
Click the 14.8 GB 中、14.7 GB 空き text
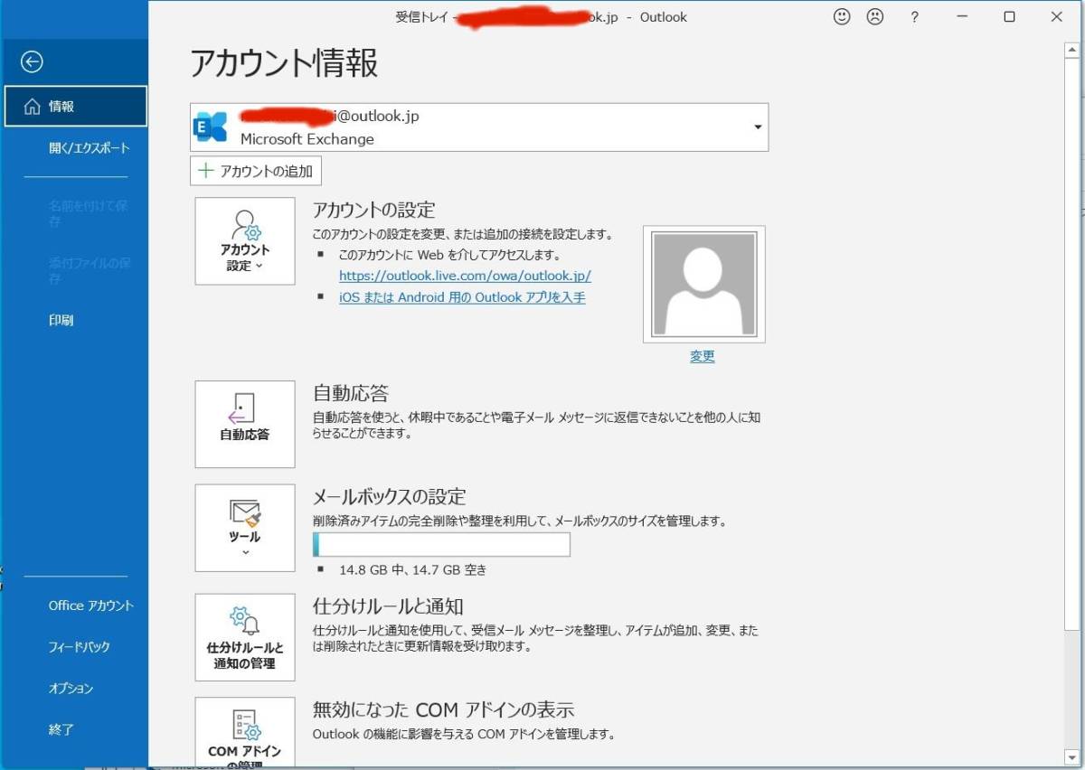413,570
